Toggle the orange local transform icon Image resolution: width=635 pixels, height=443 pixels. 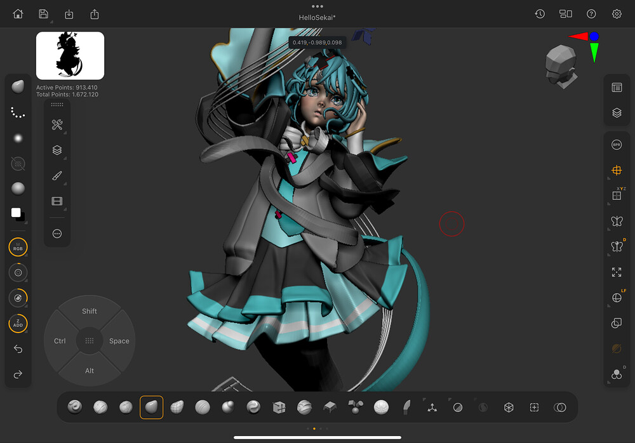617,170
